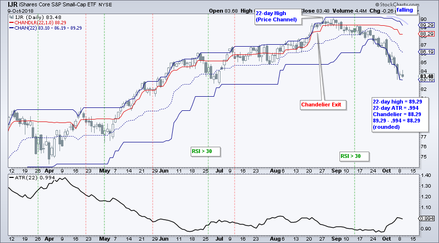Viewport: 439px width, 243px height.
Task: Click the 75 price axis label
Action: [x=423, y=157]
